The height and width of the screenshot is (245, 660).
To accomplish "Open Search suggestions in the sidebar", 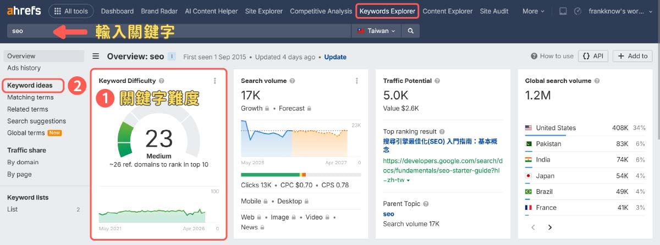I will 36,121.
